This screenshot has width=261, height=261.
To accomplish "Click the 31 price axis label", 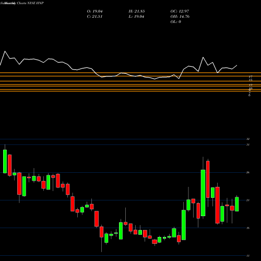I will 248,145.
